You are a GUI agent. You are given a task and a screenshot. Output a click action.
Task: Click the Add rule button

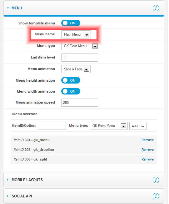click(138, 126)
